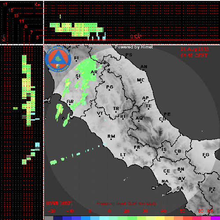Click the HVMI [dBZ] legend title
The width and height of the screenshot is (220, 220).
tap(59, 203)
